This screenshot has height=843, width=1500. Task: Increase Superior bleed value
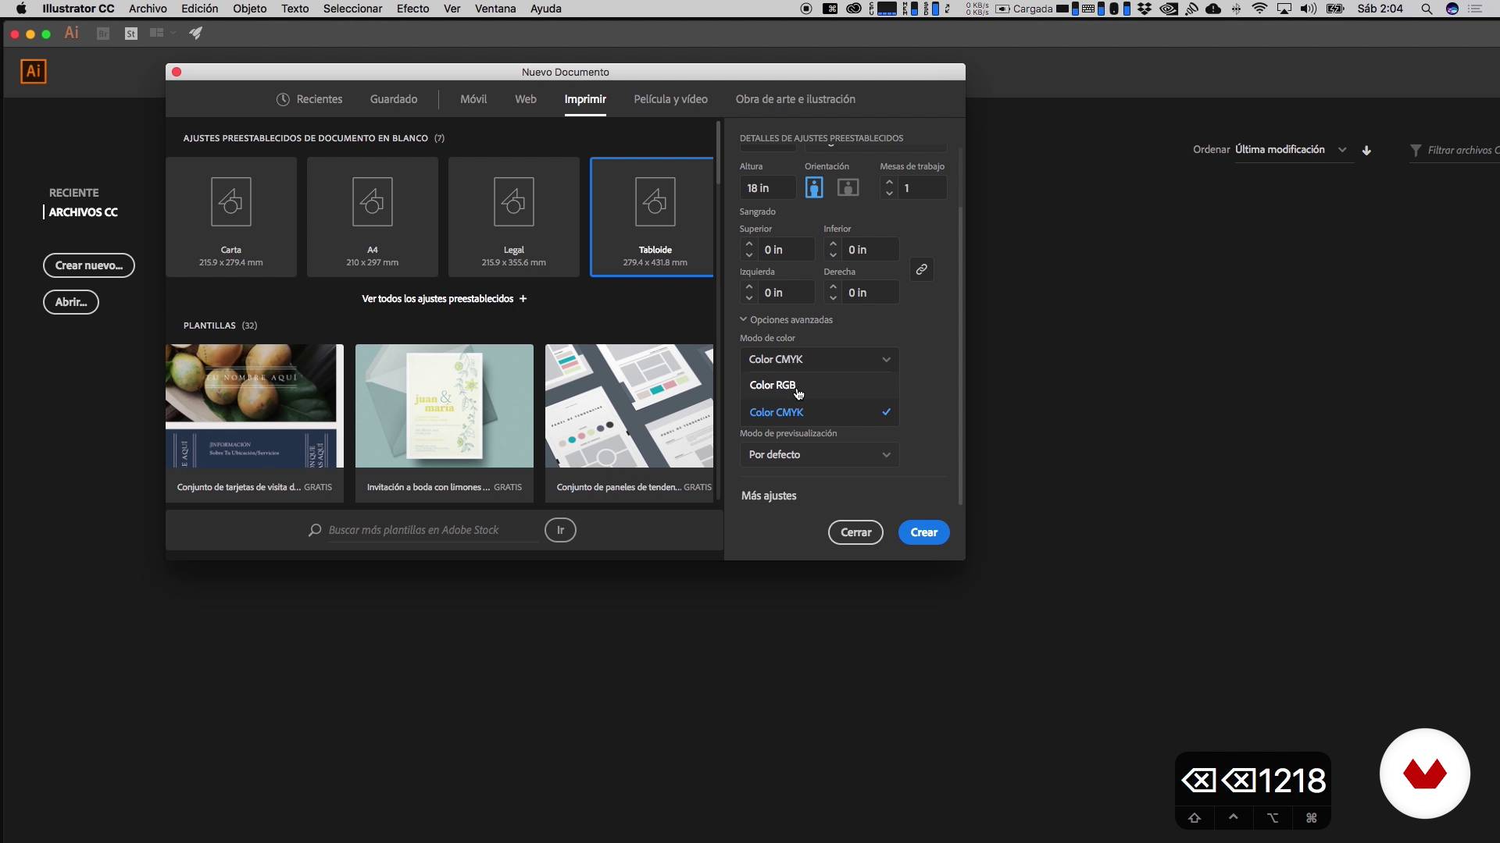click(749, 244)
